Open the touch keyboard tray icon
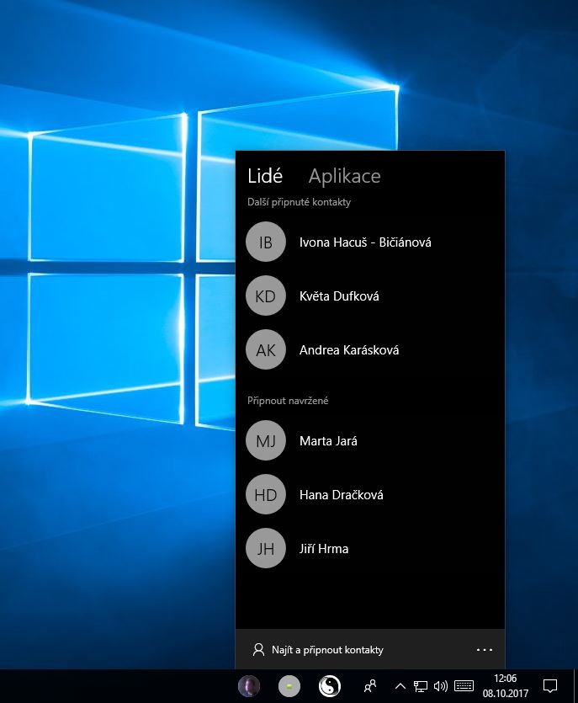This screenshot has height=703, width=578. (x=464, y=686)
